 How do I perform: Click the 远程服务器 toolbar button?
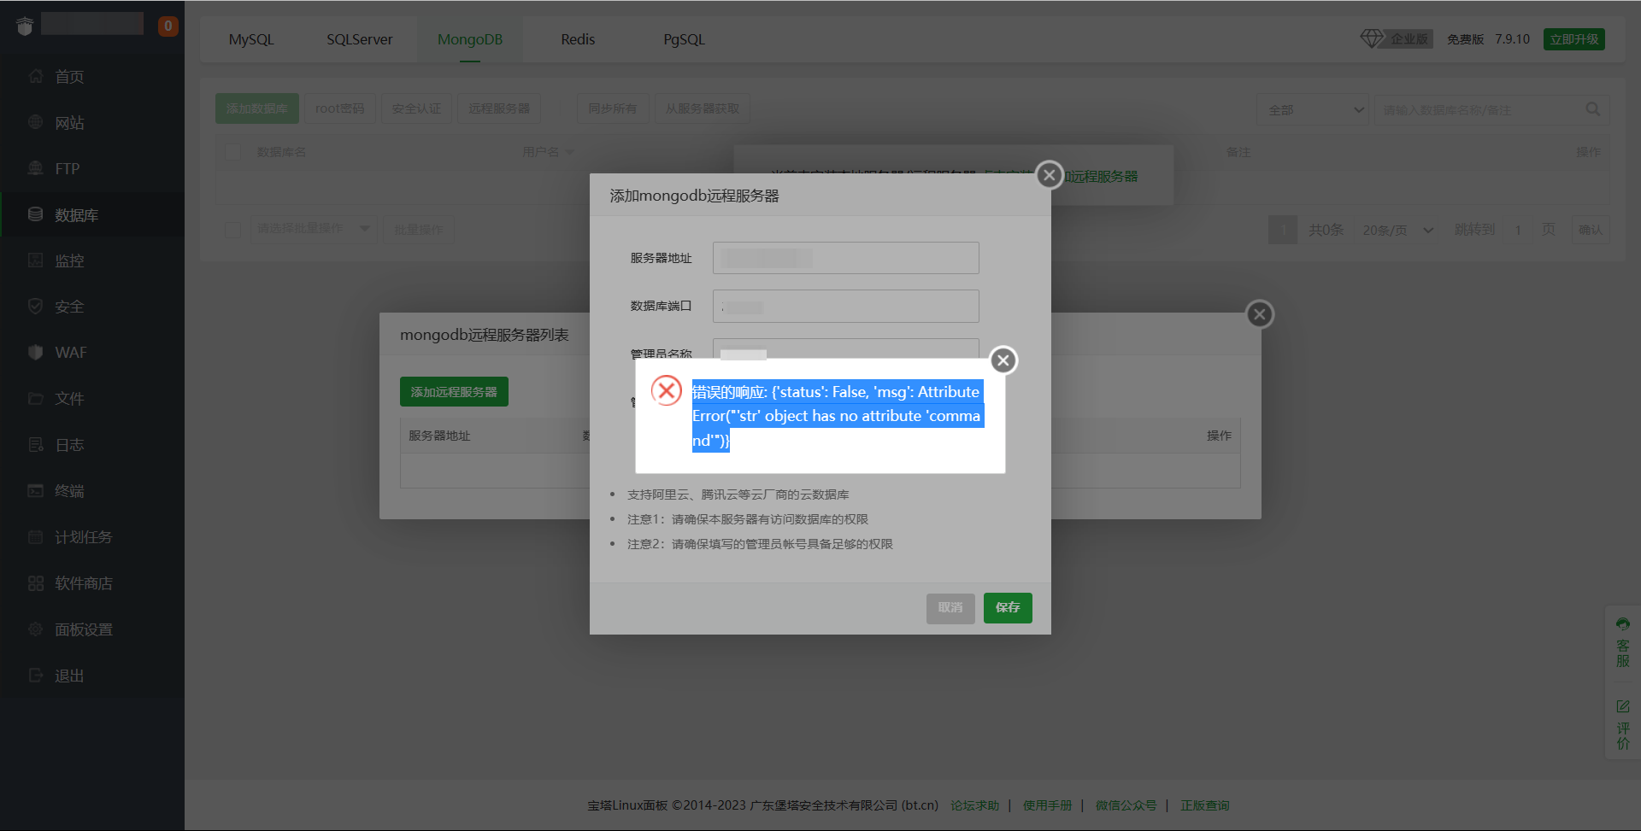(x=499, y=108)
